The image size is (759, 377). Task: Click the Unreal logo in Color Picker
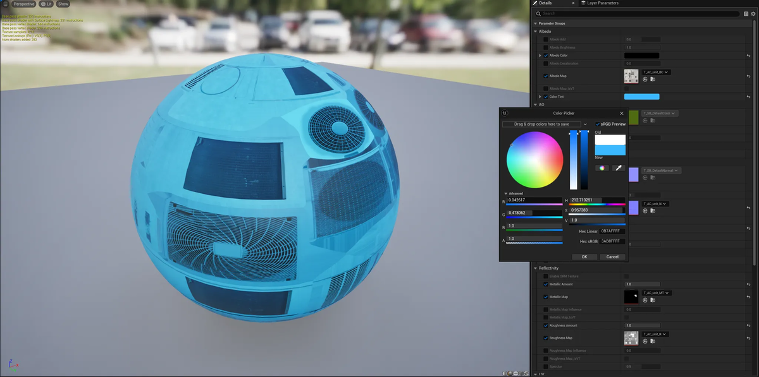(505, 113)
